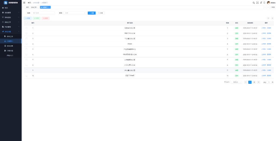Tick the checkbox of row 5
This screenshot has height=141, width=276.
coord(26,49)
